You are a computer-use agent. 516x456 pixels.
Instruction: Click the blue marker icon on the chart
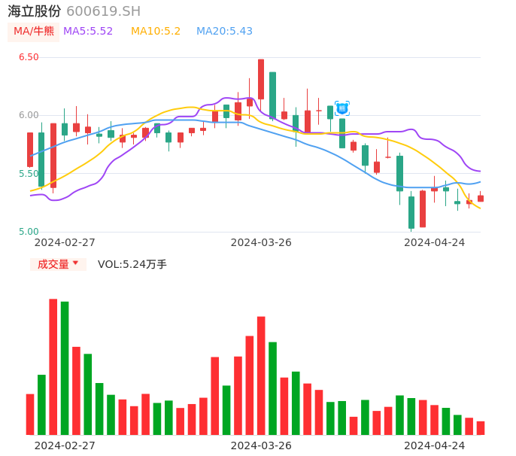[x=342, y=108]
